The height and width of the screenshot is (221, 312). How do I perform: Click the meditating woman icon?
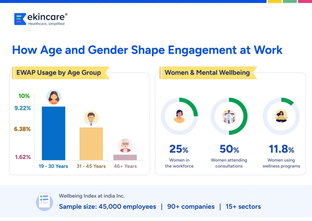(281, 116)
